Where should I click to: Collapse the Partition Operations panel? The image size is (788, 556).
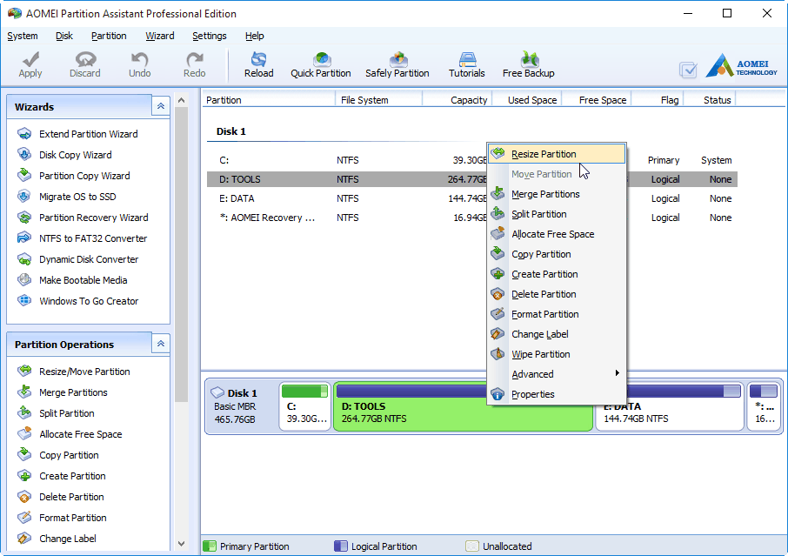click(x=161, y=344)
